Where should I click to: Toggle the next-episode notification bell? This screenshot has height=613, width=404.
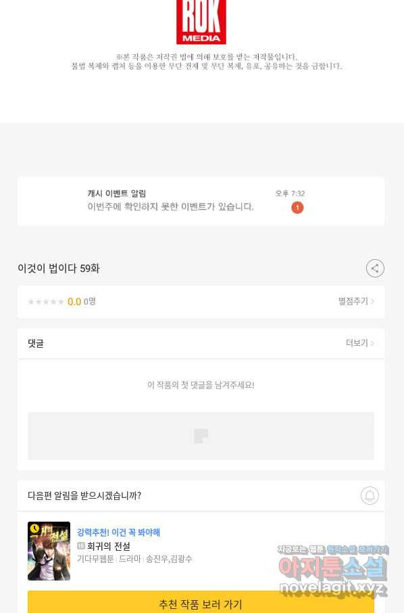click(370, 495)
